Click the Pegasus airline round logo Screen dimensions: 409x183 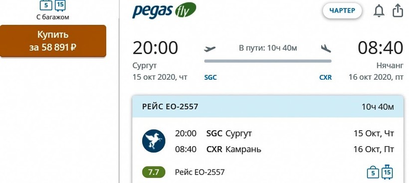point(154,141)
